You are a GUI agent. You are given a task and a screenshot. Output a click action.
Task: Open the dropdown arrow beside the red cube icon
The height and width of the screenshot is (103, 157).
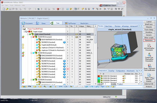point(60,9)
